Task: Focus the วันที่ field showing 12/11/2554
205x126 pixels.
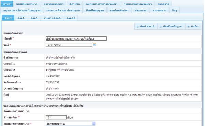Action: 69,45
